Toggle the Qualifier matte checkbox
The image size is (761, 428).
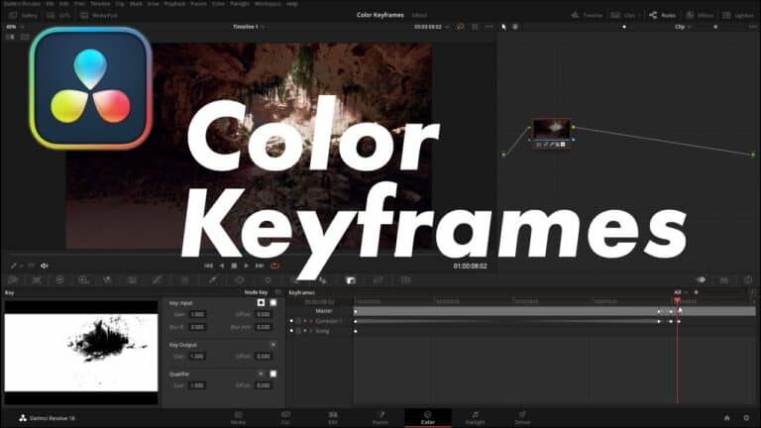tap(272, 374)
